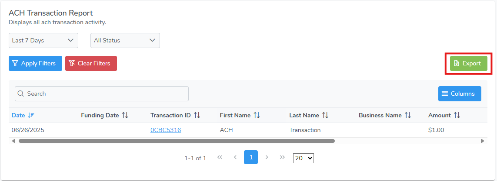Sort by Amount column arrows

[457, 115]
